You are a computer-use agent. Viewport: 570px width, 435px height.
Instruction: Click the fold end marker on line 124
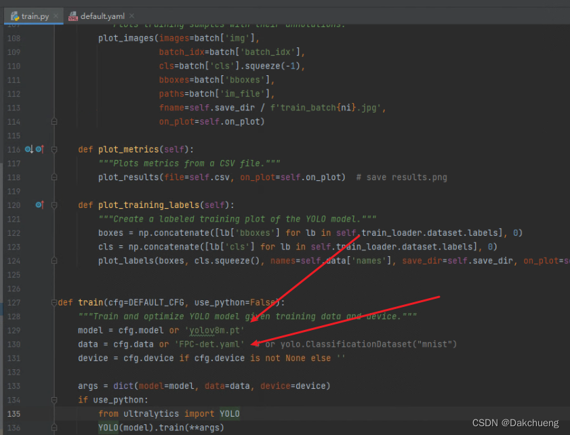coord(54,261)
